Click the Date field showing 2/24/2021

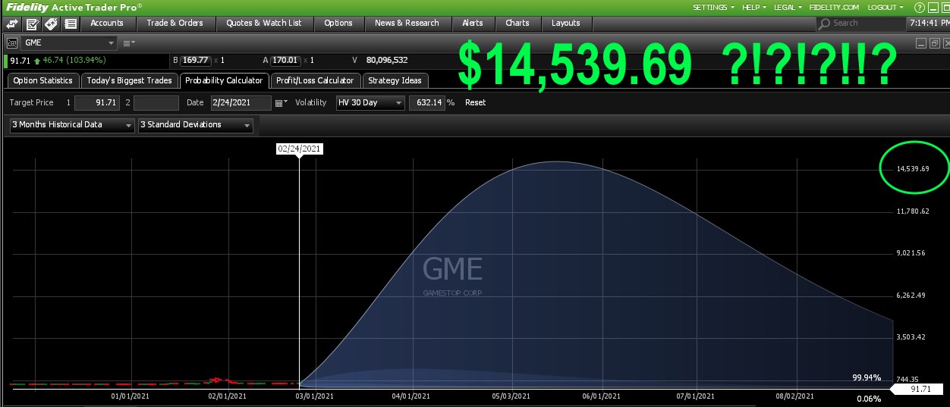pyautogui.click(x=241, y=102)
